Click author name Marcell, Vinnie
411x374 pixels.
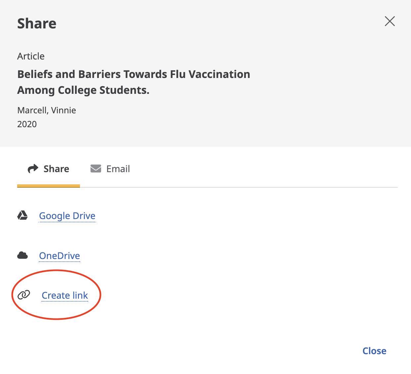pyautogui.click(x=47, y=110)
